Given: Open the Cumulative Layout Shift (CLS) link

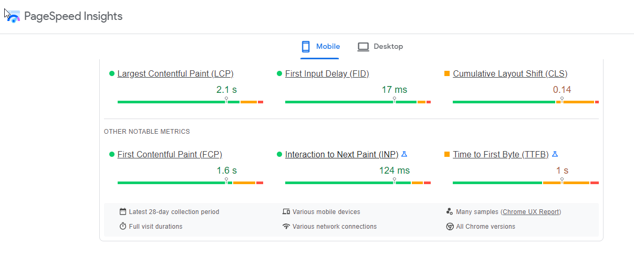Looking at the screenshot, I should click(510, 73).
